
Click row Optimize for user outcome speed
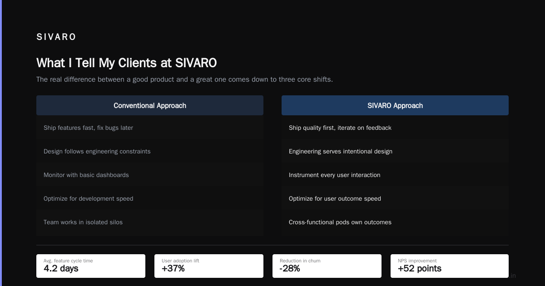[x=395, y=199]
